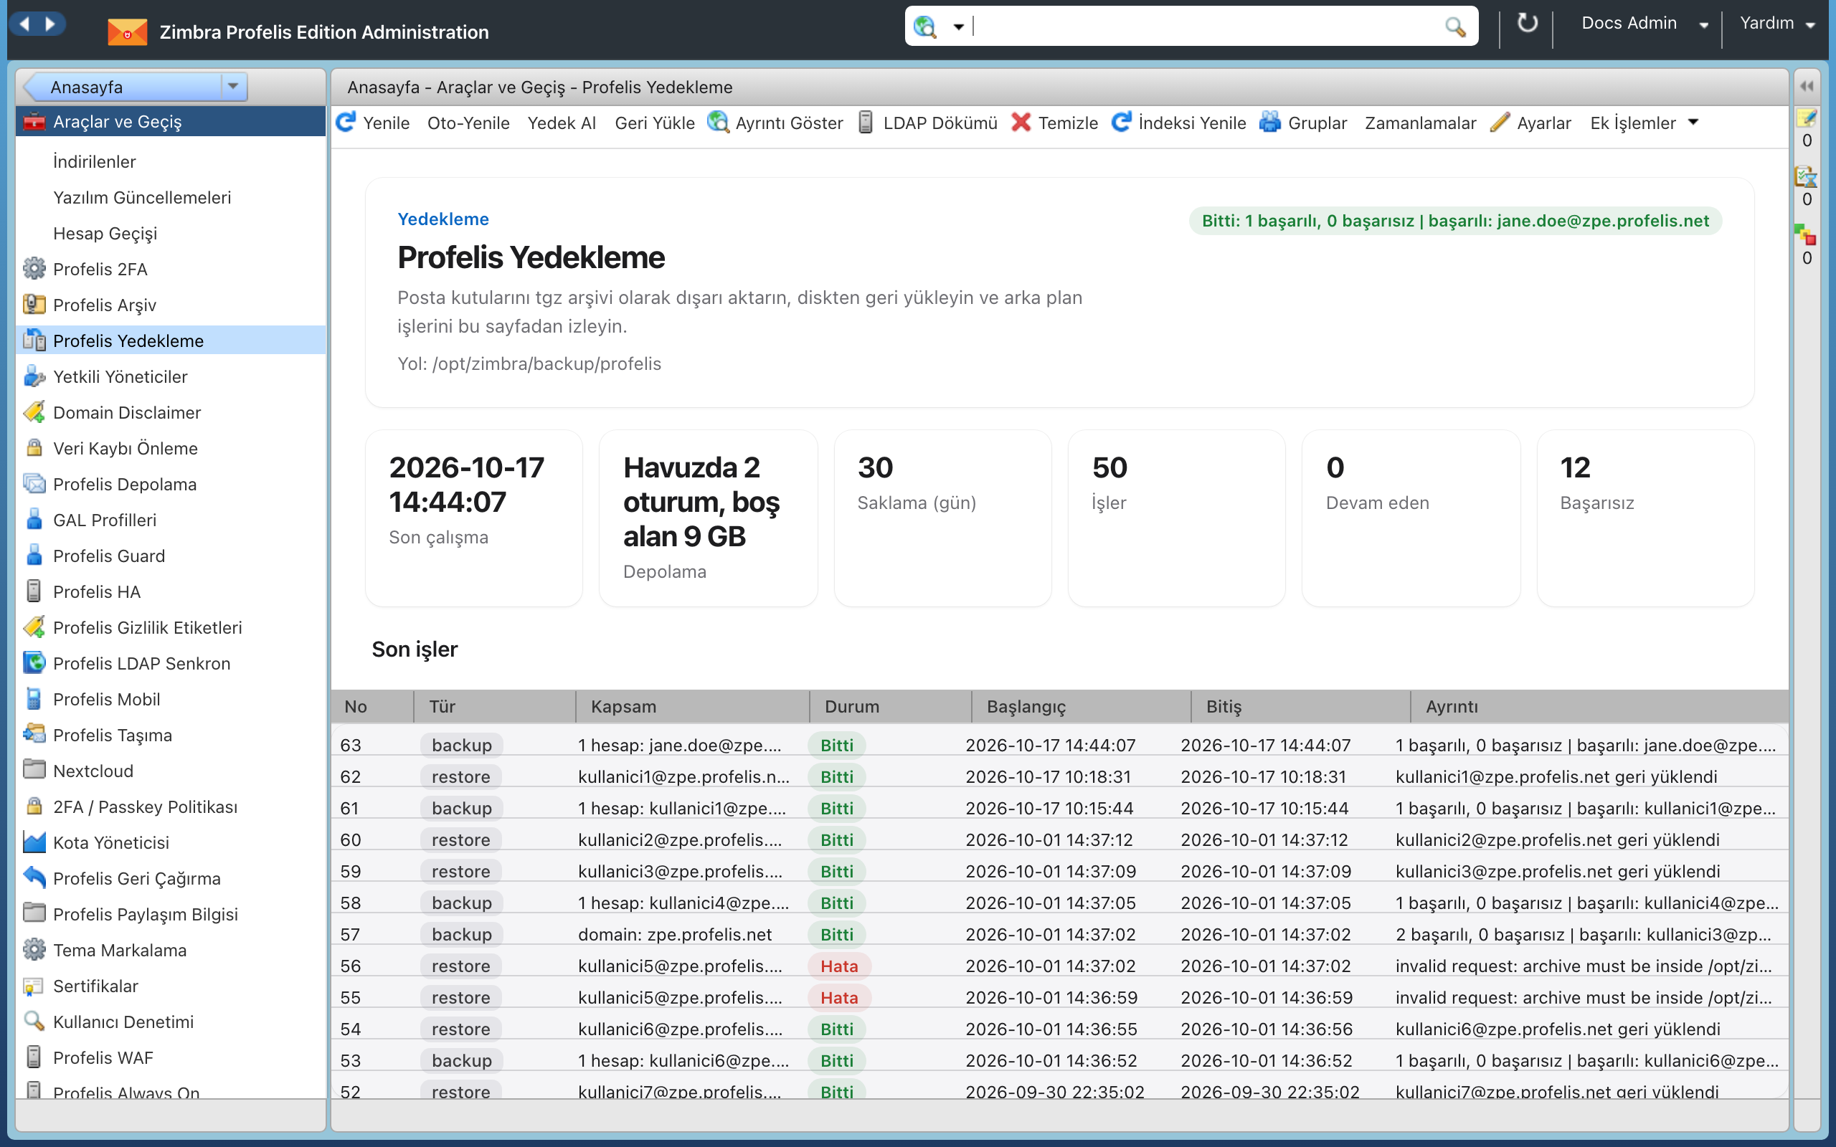Screen dimensions: 1836x1147
Task: Click Yedek Al toolbar button
Action: coord(562,123)
